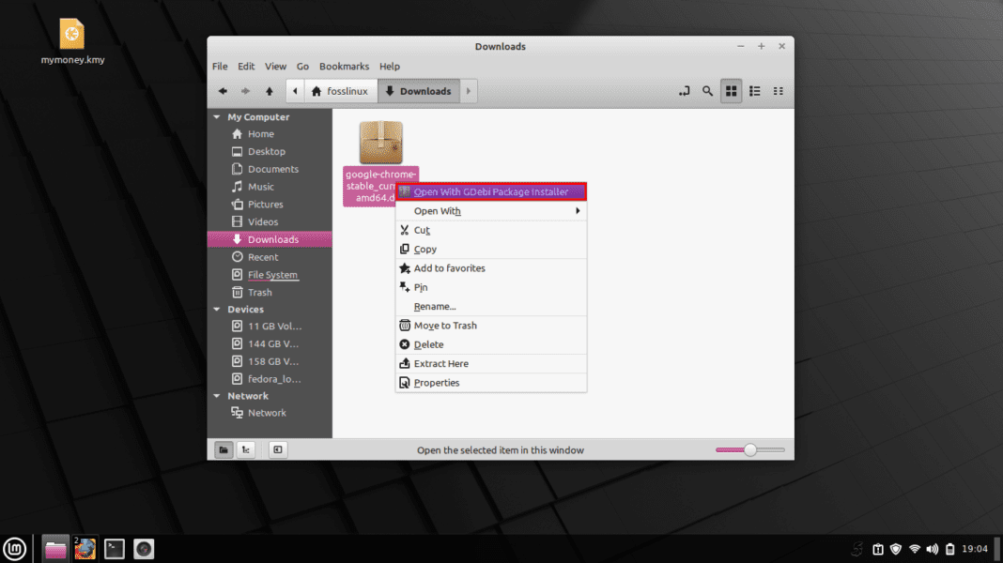The image size is (1003, 563).
Task: Open Firefox from the taskbar
Action: (85, 548)
